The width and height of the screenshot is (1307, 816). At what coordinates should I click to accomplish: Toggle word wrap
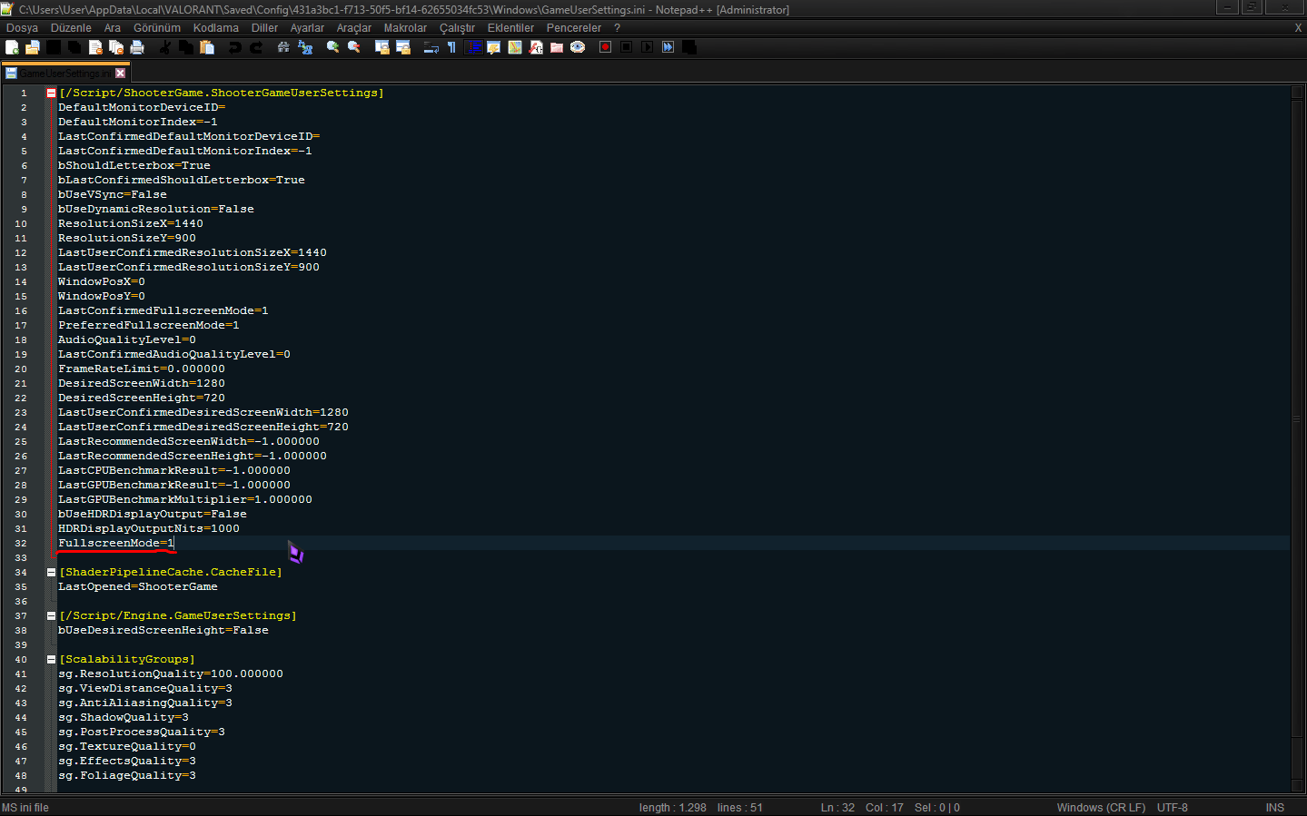pyautogui.click(x=430, y=46)
